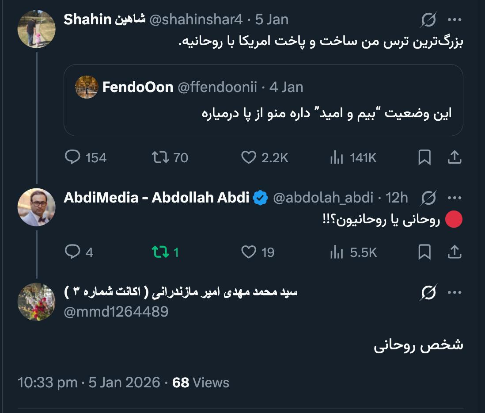The height and width of the screenshot is (413, 485).
Task: View analytics showing 141K views
Action: click(337, 157)
